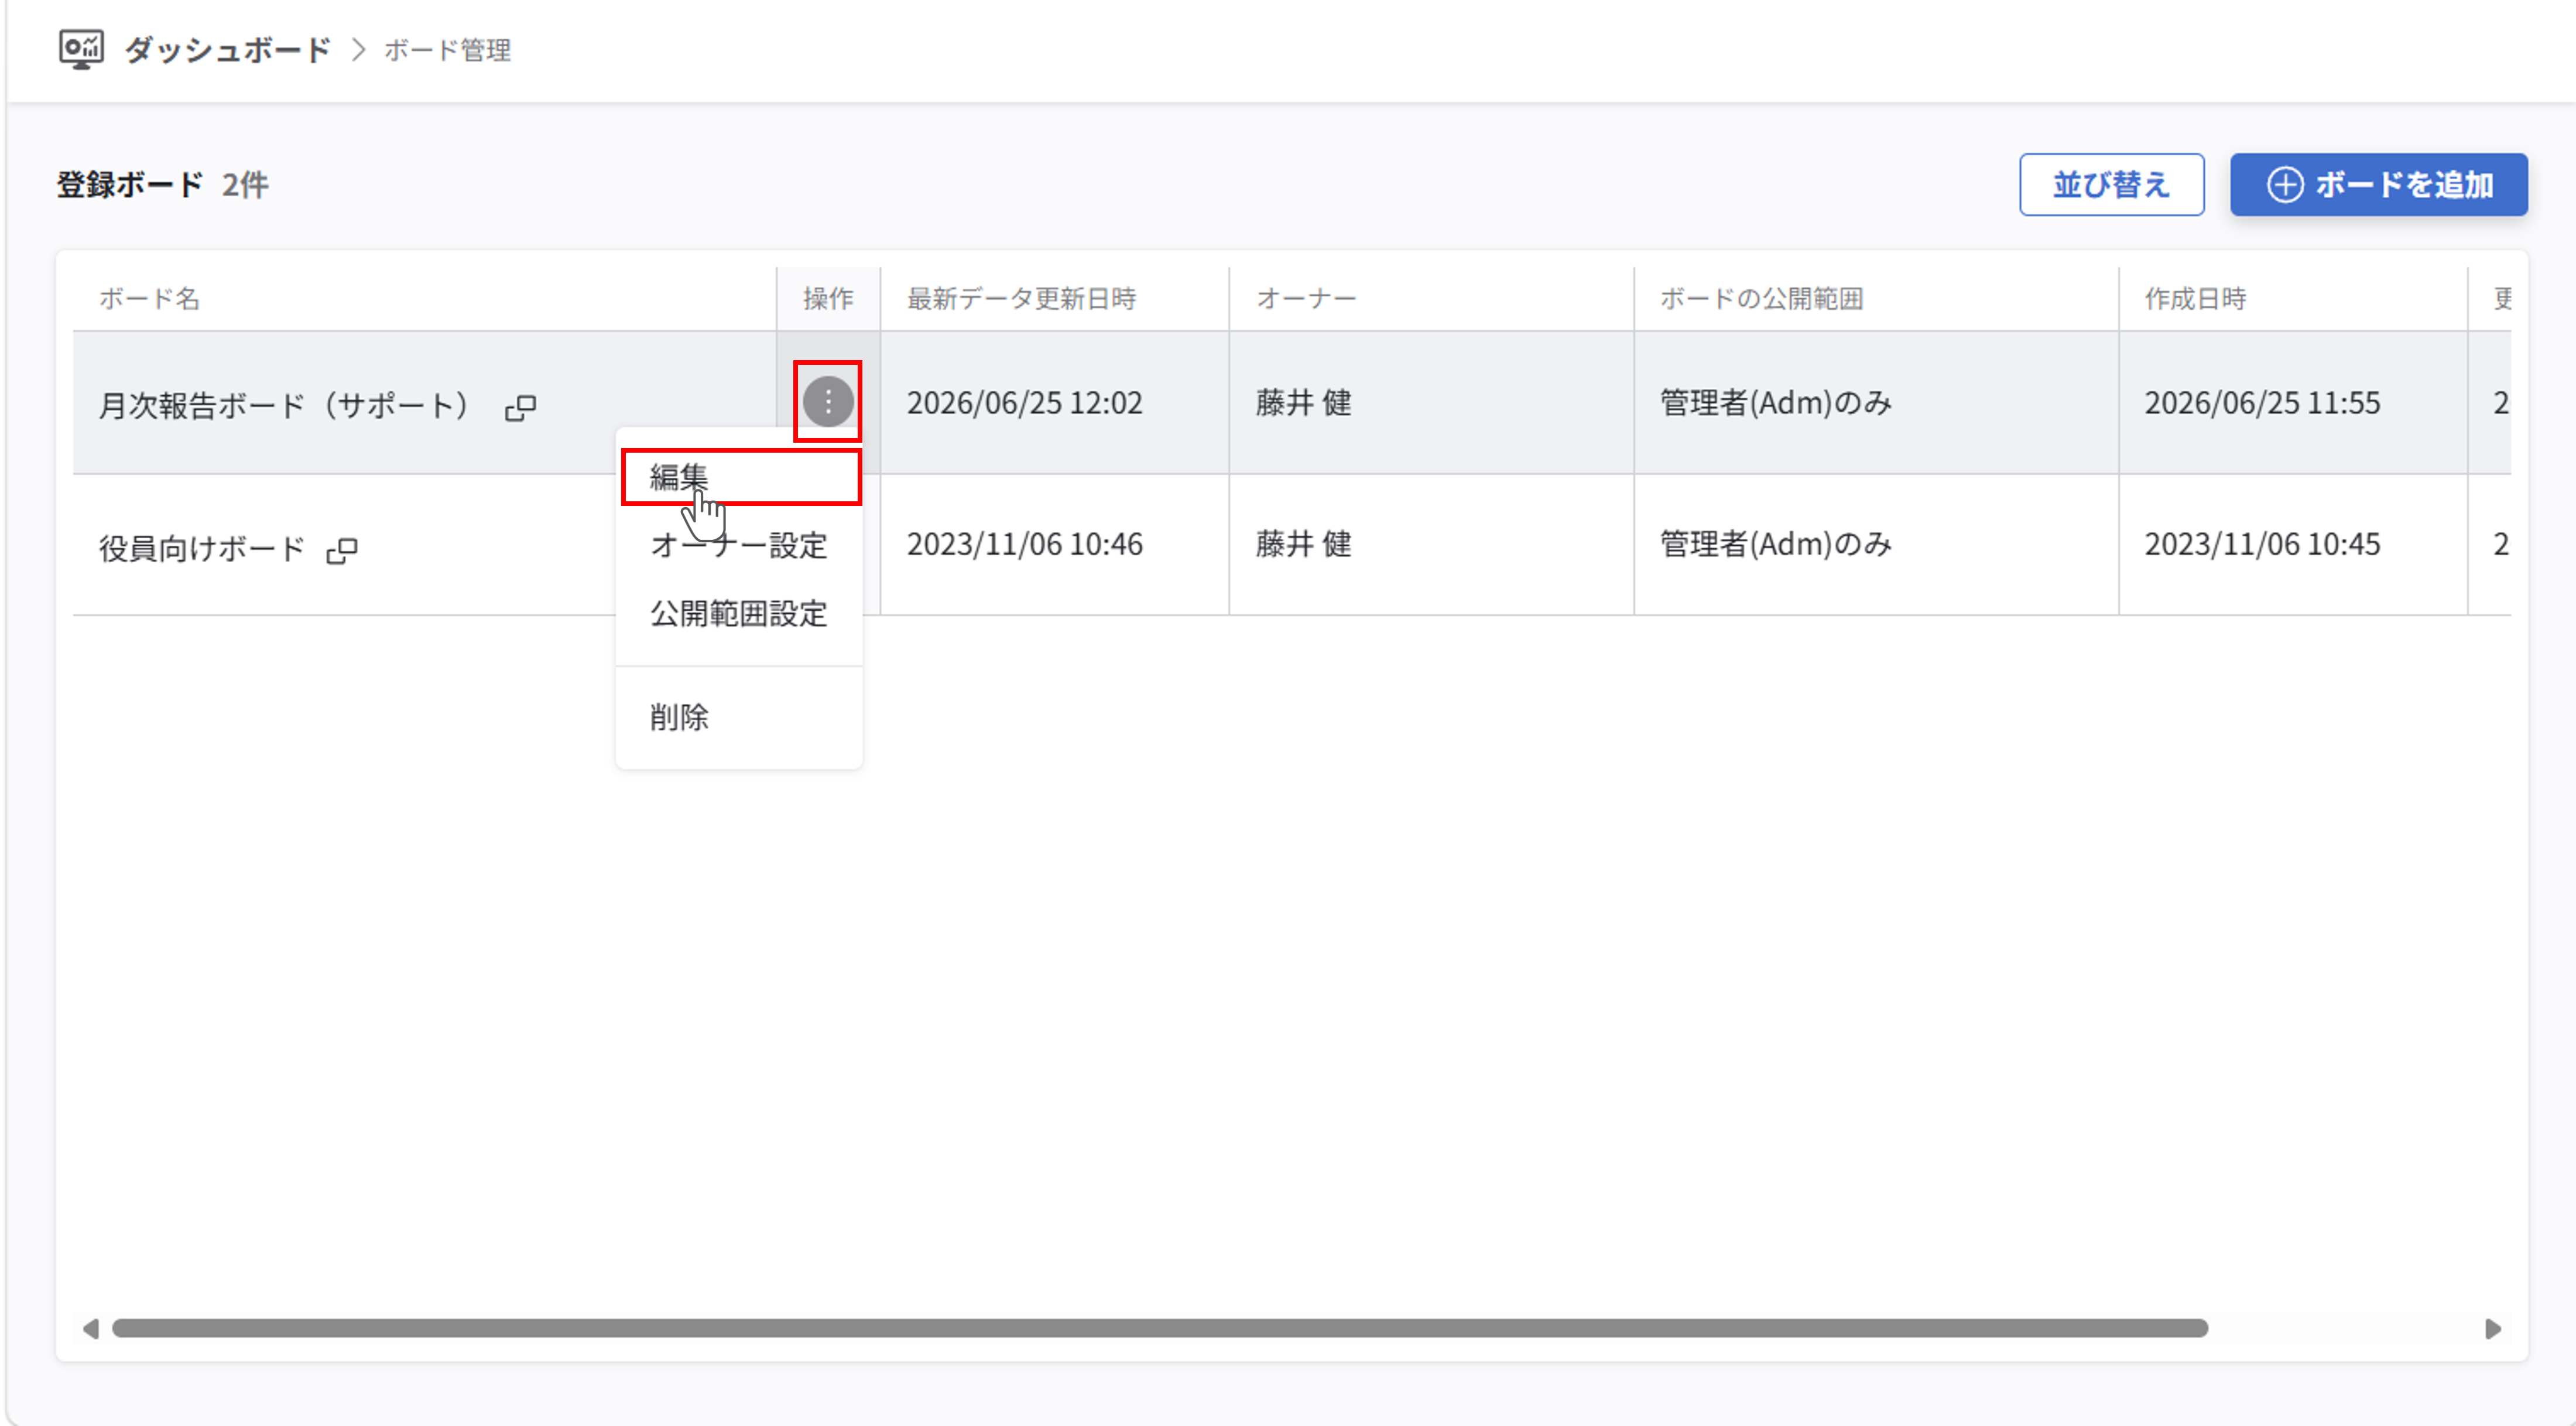This screenshot has width=2576, height=1426.
Task: Select 編集 from the context menu
Action: click(740, 477)
